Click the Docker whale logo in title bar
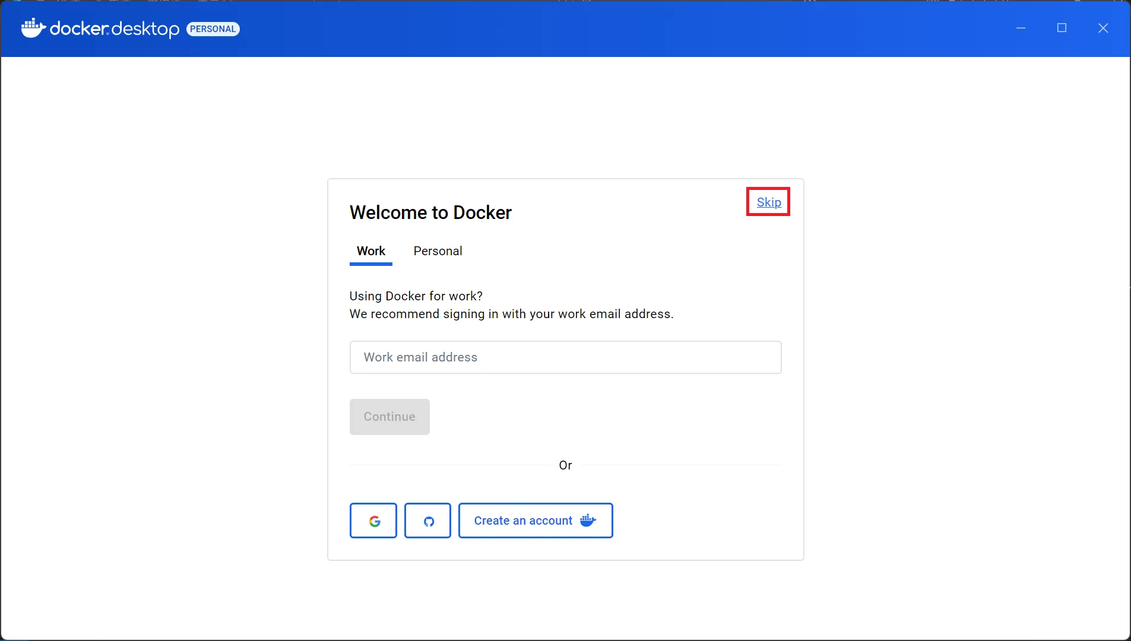The image size is (1131, 641). pyautogui.click(x=33, y=28)
